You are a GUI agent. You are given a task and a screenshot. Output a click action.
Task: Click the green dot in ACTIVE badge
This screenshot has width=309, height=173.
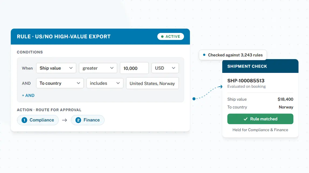162,36
